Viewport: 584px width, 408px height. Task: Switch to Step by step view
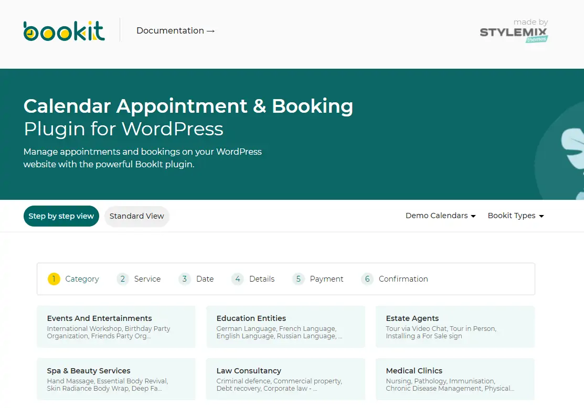point(61,216)
